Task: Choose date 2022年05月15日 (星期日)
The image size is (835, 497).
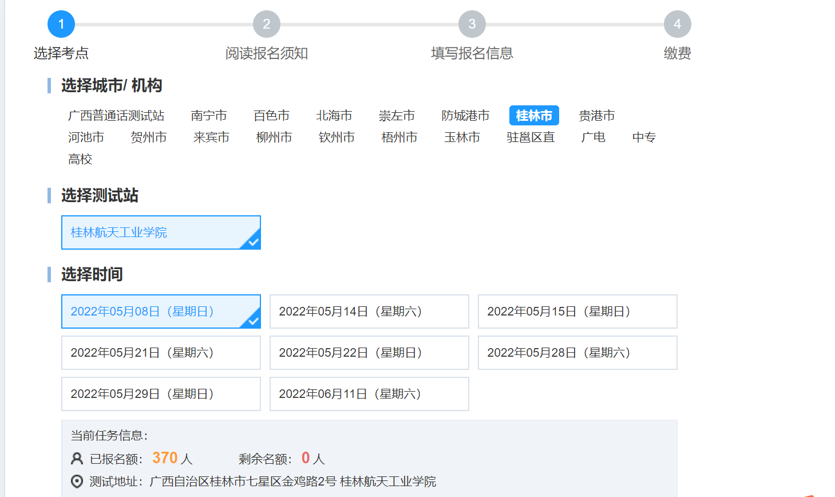Action: click(577, 311)
